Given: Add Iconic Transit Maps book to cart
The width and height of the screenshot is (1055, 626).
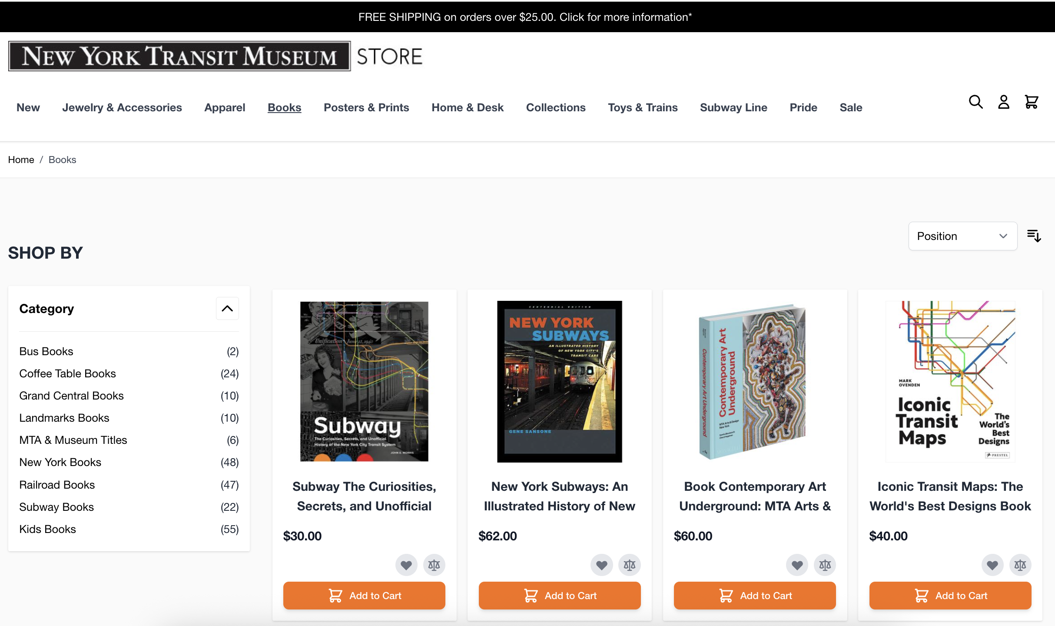Looking at the screenshot, I should point(950,595).
